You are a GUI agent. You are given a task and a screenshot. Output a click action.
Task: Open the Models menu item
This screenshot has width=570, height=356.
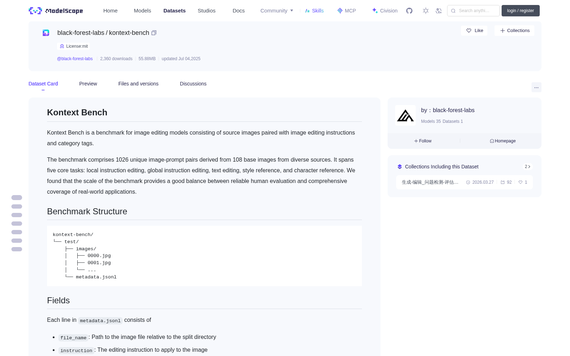tap(142, 11)
